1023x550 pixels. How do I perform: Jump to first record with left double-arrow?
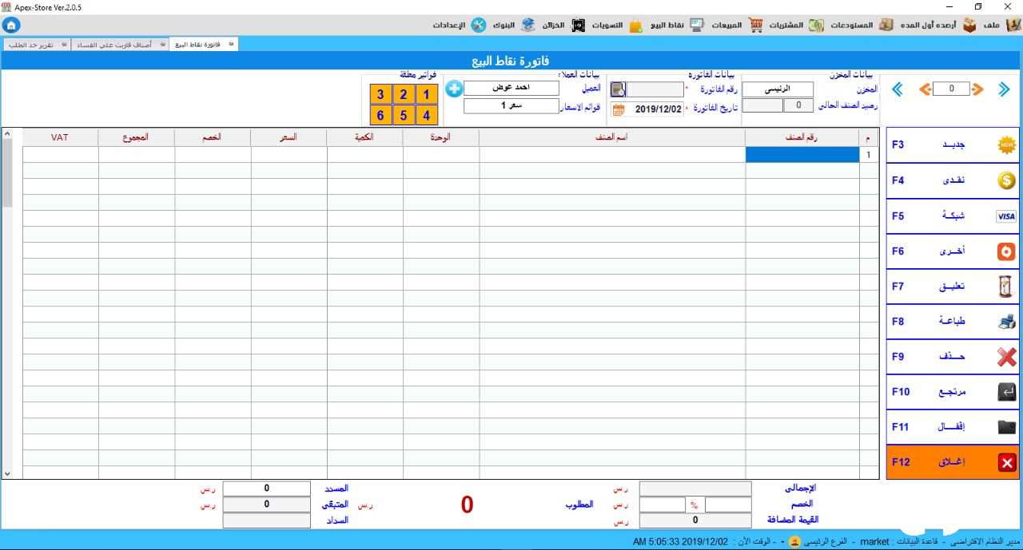coord(898,89)
